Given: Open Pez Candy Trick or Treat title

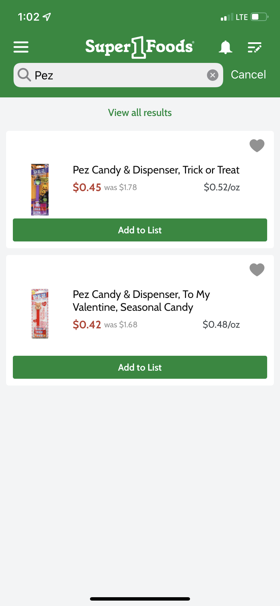Looking at the screenshot, I should coord(156,170).
